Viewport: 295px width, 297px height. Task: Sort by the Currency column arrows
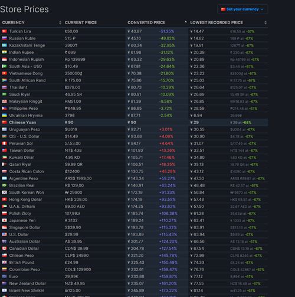60,22
